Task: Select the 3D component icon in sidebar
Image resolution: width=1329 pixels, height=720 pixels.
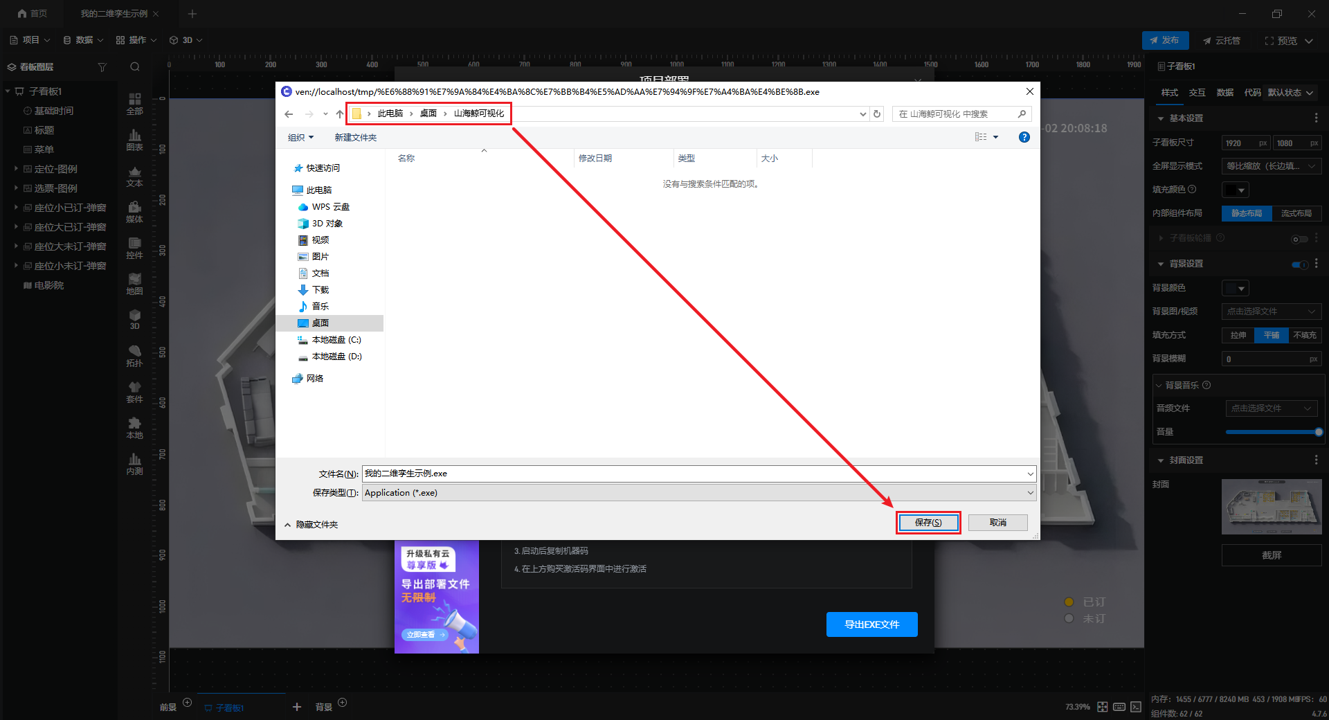Action: coord(134,319)
